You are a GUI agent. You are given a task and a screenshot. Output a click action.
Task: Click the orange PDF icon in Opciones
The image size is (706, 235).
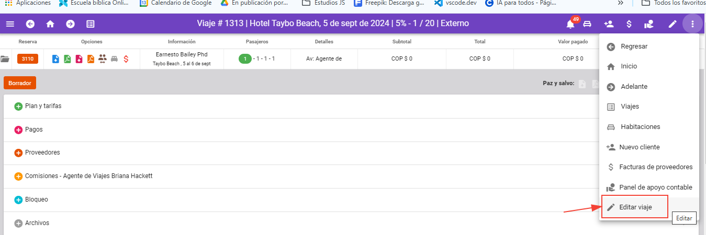point(91,59)
